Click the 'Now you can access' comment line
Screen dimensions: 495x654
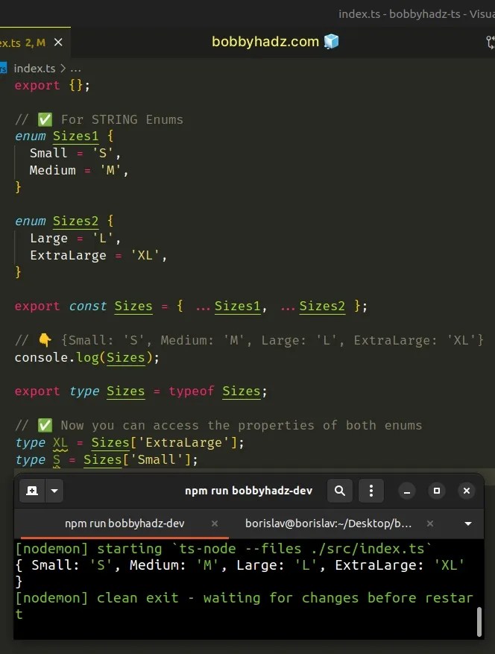[218, 425]
